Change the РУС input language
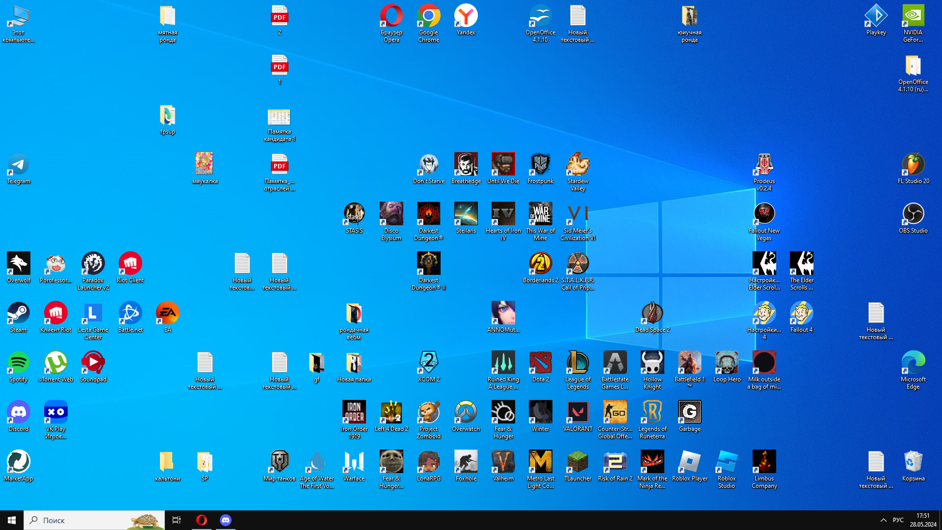 point(898,520)
